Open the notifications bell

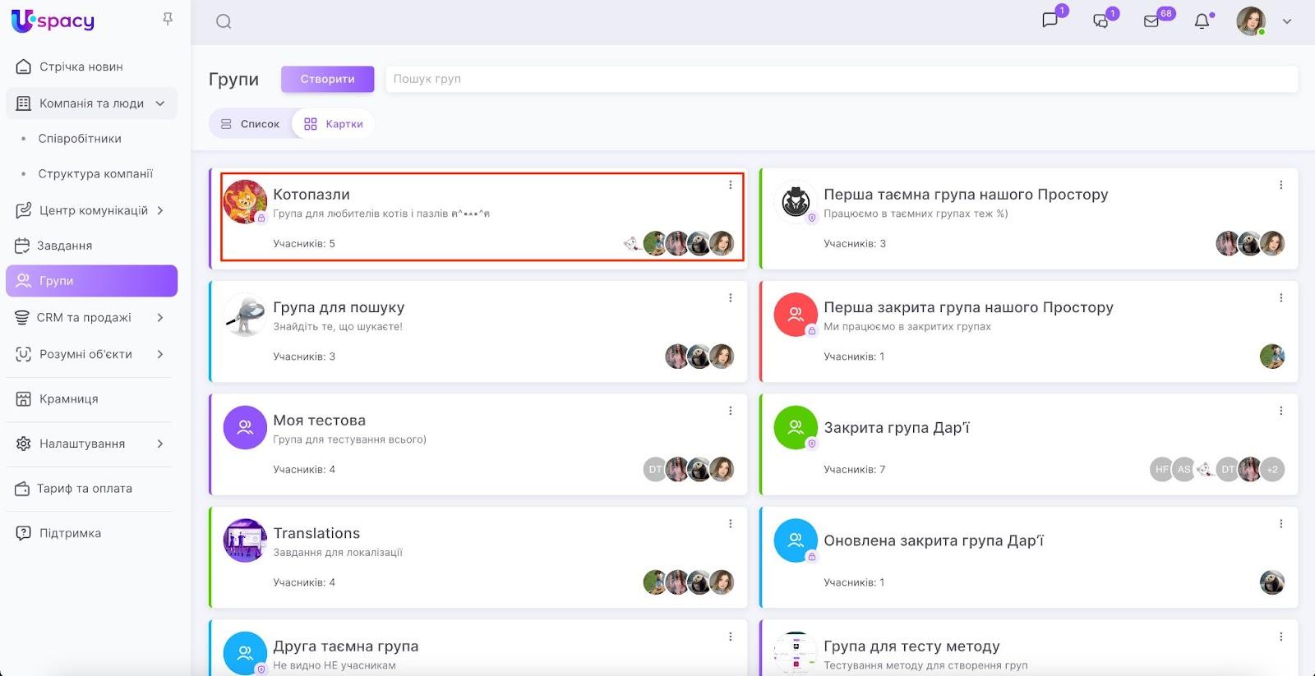1202,21
